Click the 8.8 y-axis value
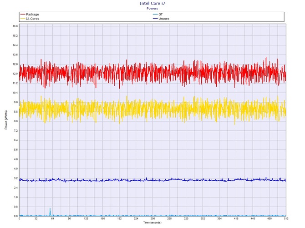 pos(15,112)
